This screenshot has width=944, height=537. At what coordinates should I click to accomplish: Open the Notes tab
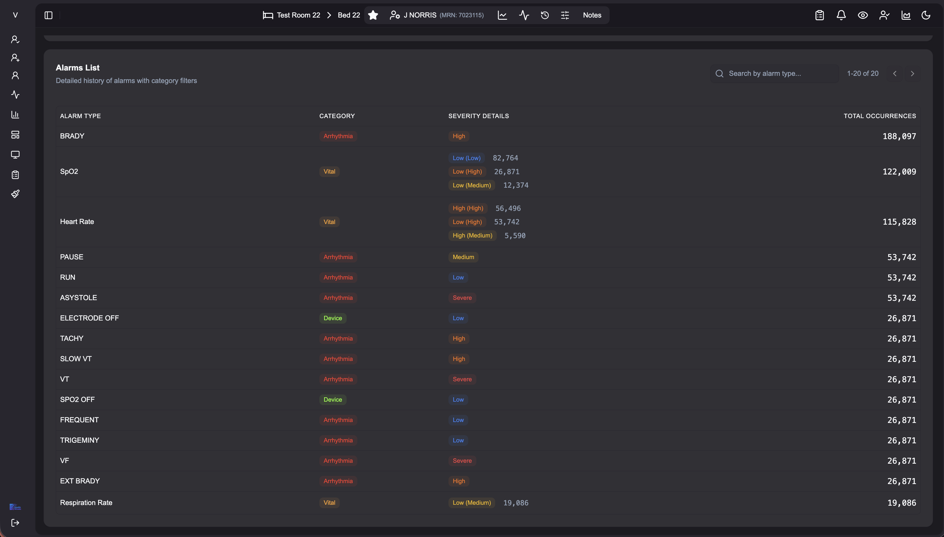(592, 15)
